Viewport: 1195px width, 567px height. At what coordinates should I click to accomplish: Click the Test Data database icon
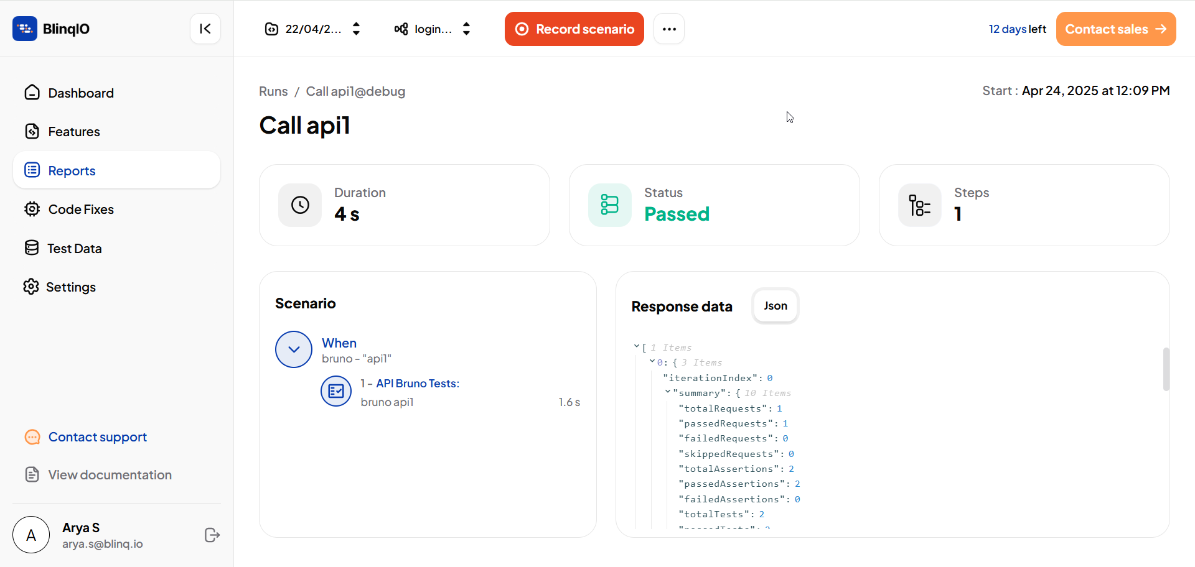32,247
